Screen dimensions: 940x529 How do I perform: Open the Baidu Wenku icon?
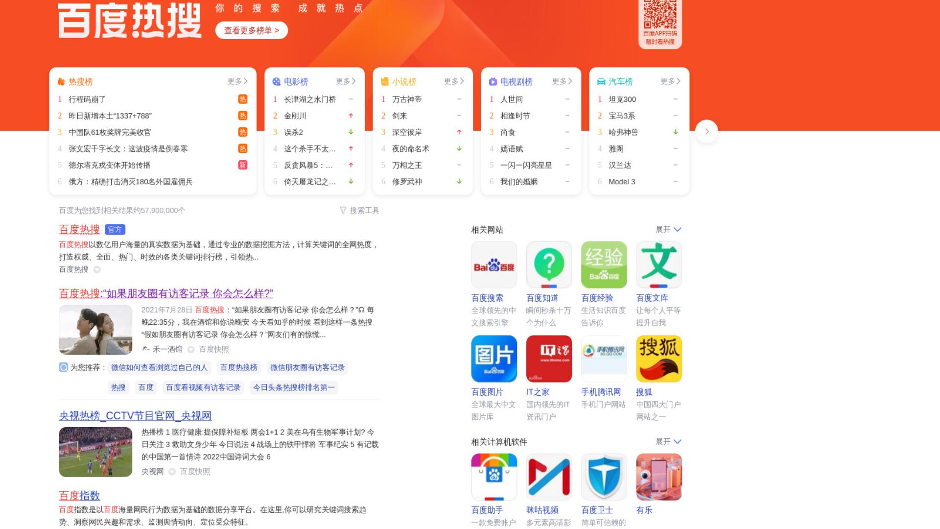point(659,264)
